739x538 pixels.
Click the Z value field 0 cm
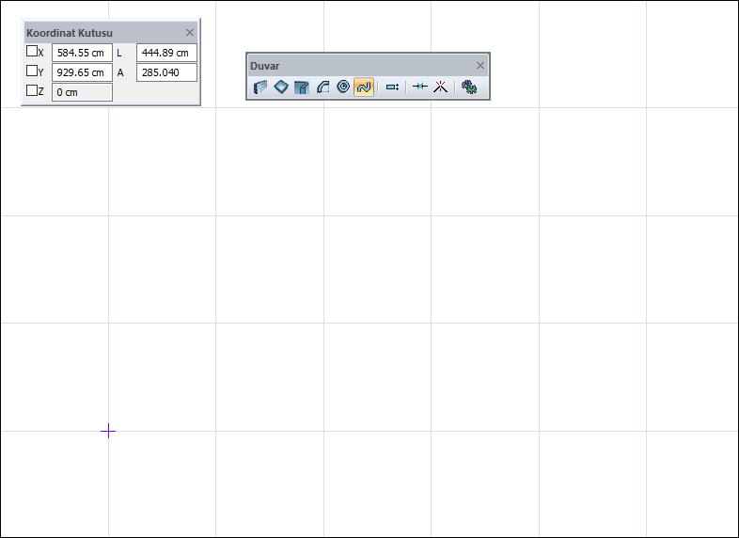[x=82, y=92]
